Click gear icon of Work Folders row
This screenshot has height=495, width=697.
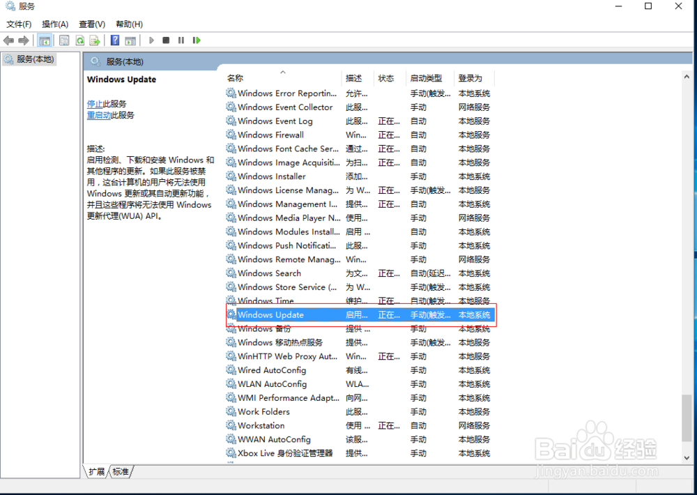(x=231, y=411)
